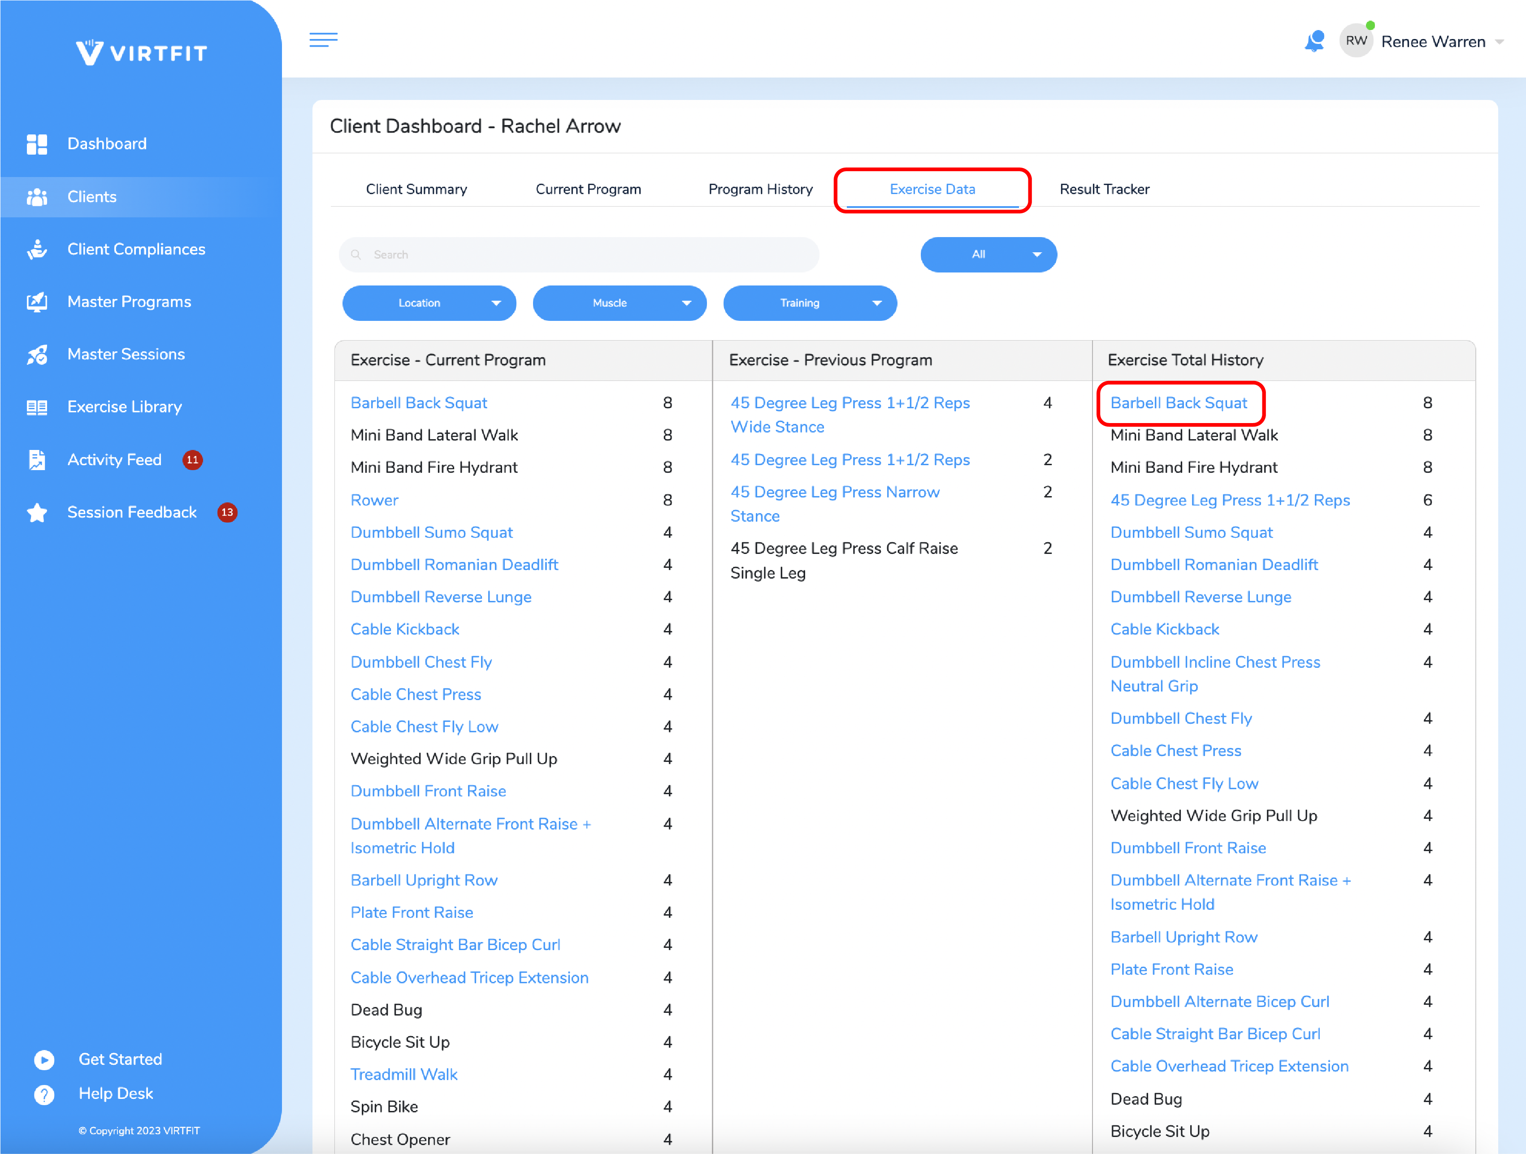Click Help Desk link
Viewport: 1526px width, 1154px height.
click(116, 1094)
